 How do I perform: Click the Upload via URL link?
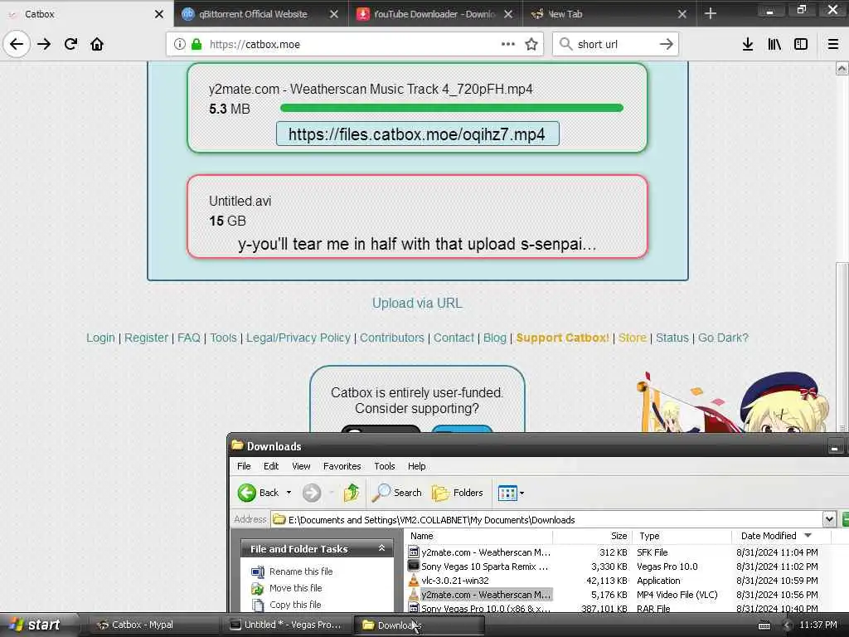tap(417, 303)
